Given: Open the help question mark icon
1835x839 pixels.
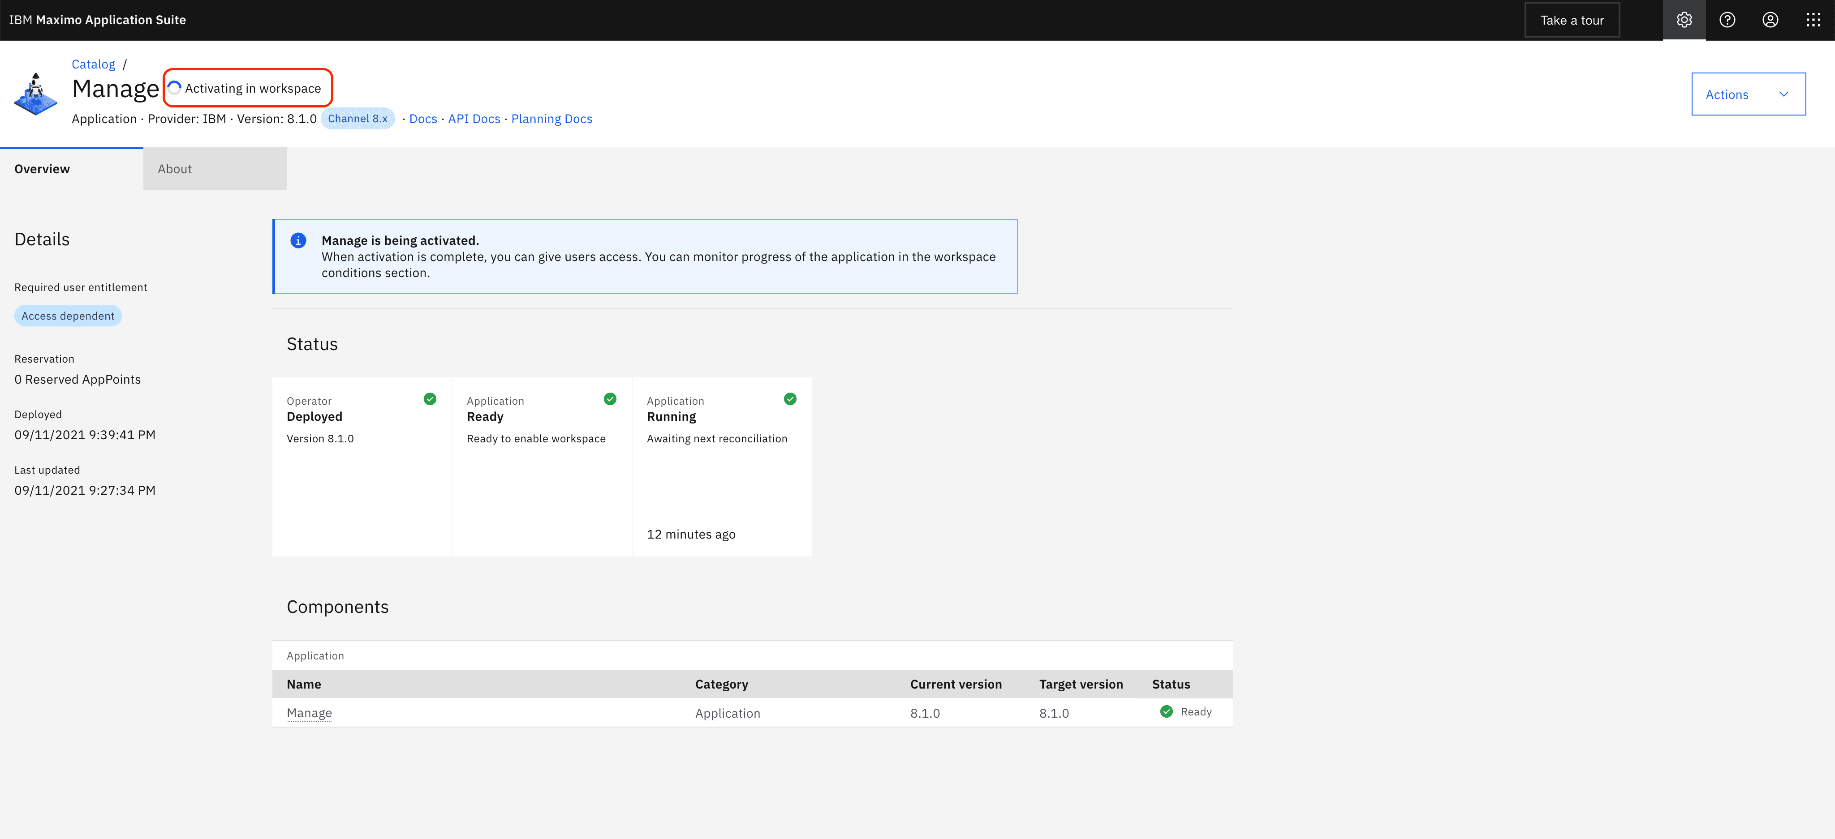Looking at the screenshot, I should point(1727,20).
